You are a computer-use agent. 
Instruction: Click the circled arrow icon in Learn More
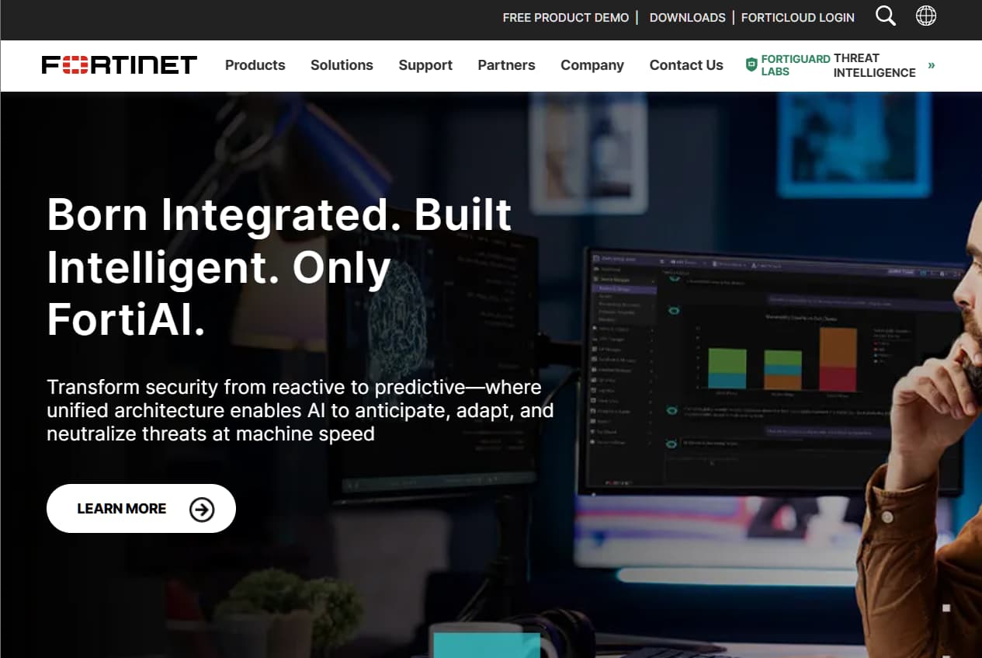[x=202, y=509]
